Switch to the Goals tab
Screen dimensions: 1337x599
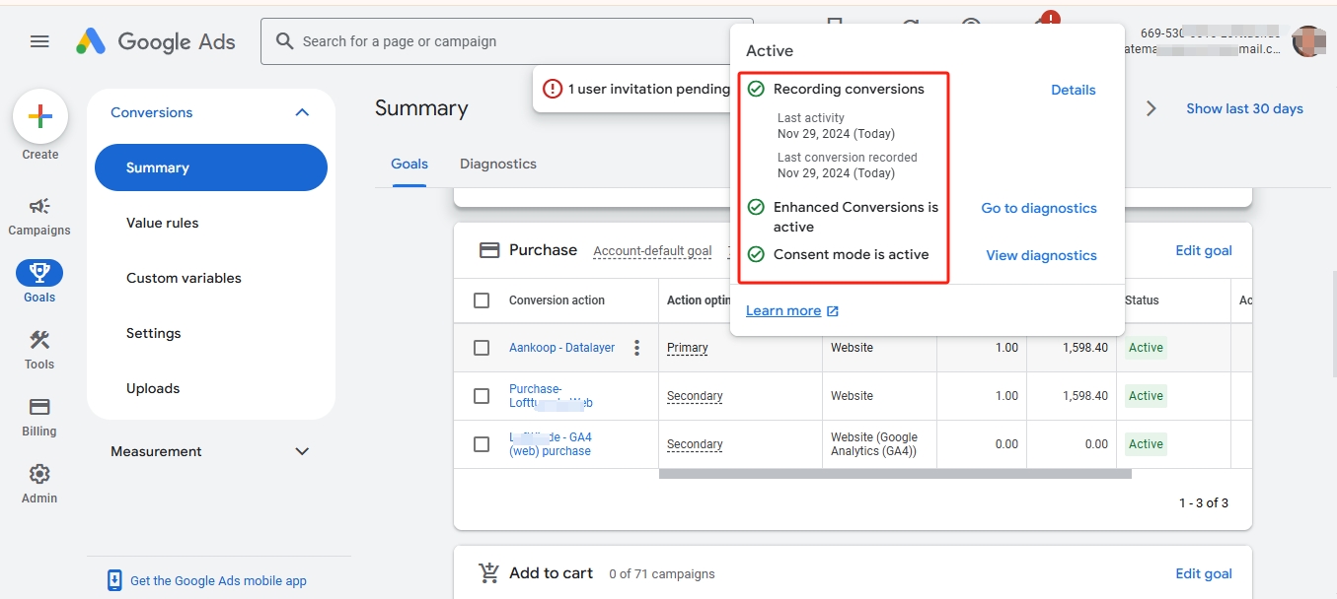tap(409, 164)
